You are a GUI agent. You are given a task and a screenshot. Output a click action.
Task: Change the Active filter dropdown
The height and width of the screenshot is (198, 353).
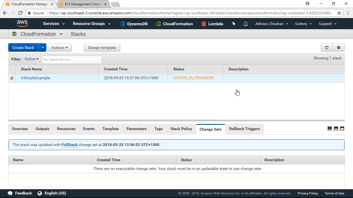[31, 59]
